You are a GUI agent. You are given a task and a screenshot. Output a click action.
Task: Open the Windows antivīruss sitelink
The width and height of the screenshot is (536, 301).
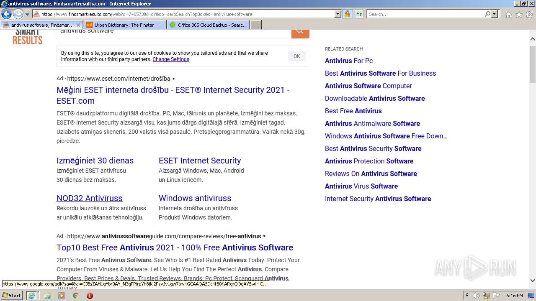point(195,198)
